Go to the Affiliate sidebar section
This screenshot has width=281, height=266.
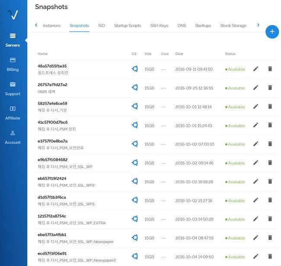(x=13, y=109)
